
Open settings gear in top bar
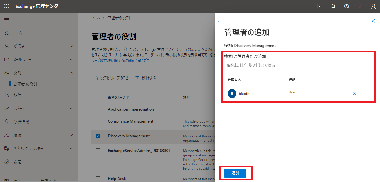(x=347, y=6)
